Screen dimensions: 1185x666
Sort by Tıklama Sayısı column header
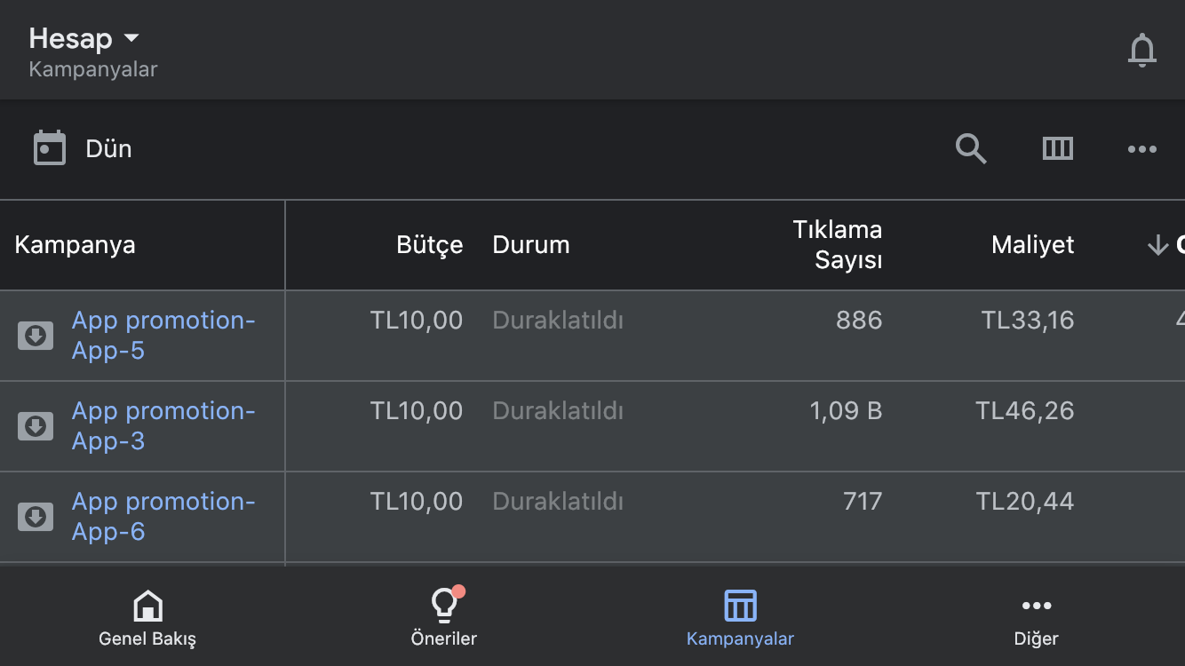[838, 245]
